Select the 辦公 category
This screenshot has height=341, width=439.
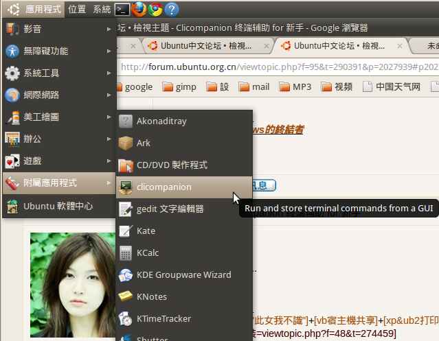coord(59,139)
